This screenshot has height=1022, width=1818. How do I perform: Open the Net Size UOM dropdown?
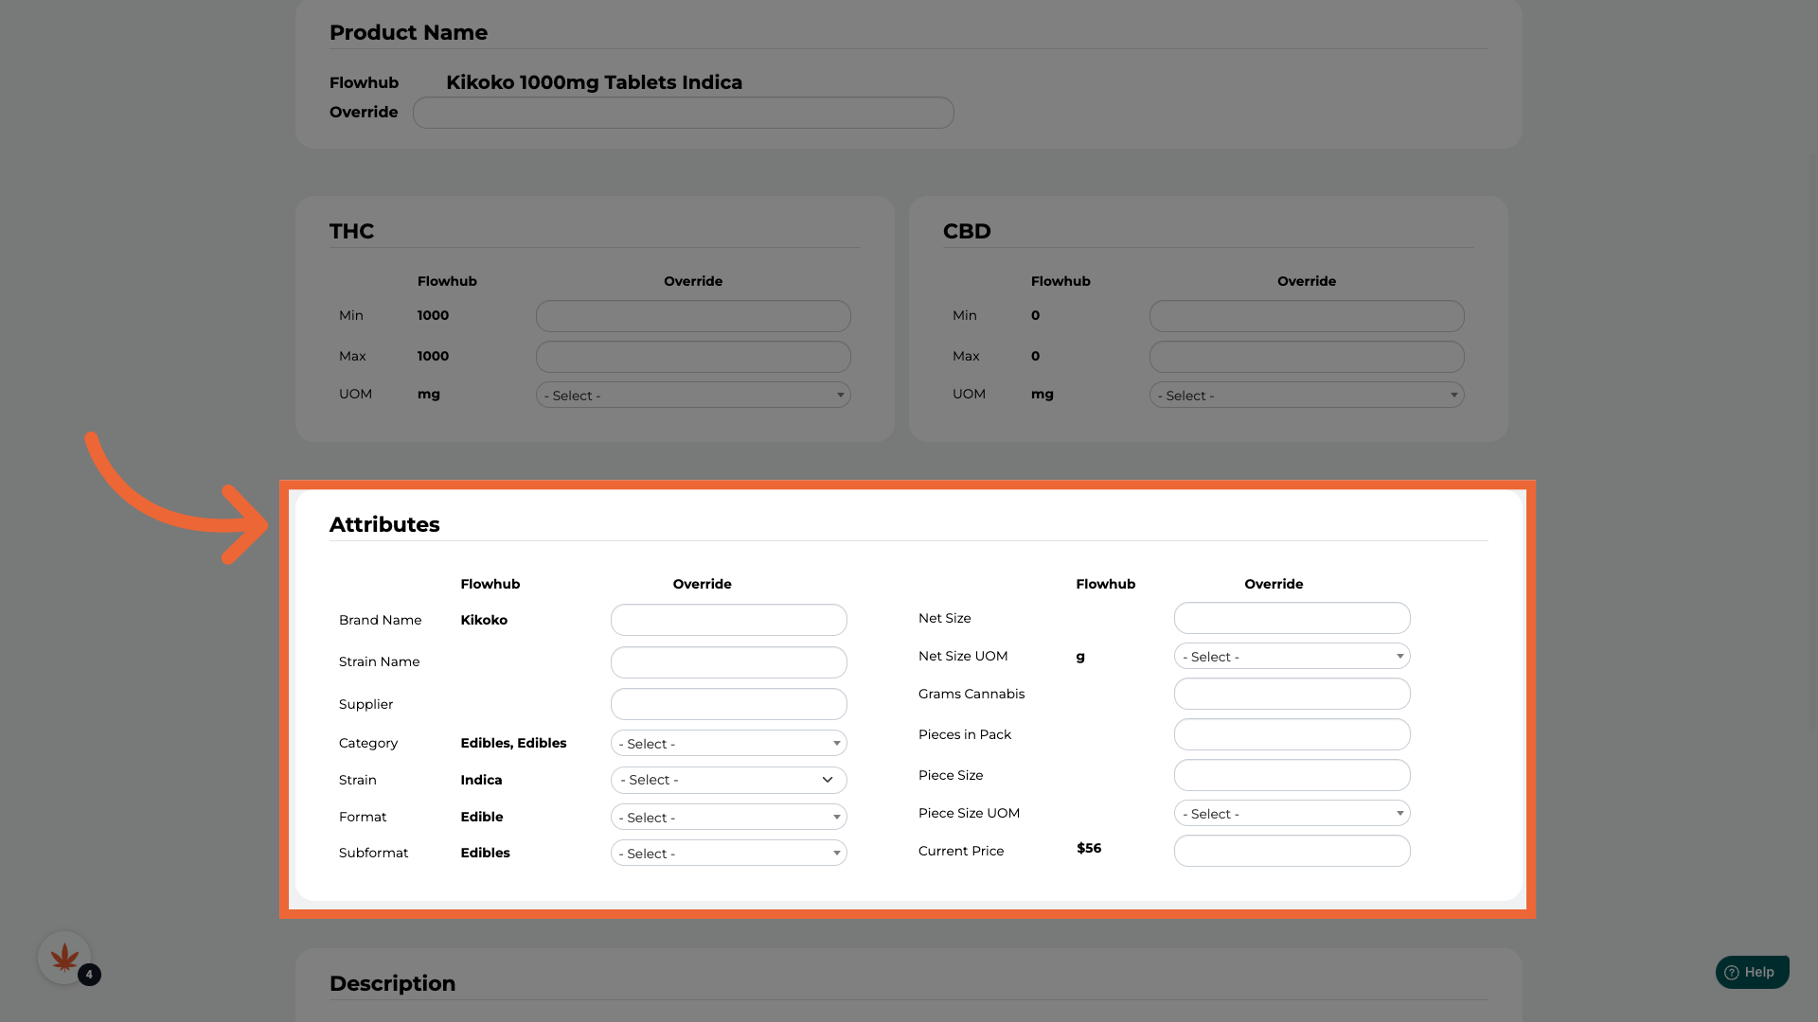point(1292,656)
